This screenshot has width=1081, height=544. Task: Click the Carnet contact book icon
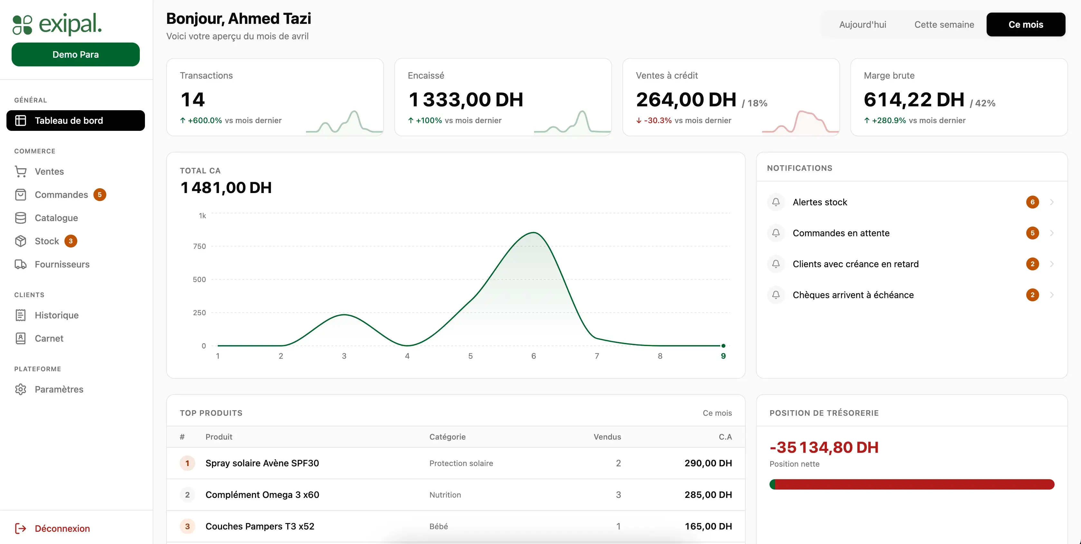tap(21, 338)
